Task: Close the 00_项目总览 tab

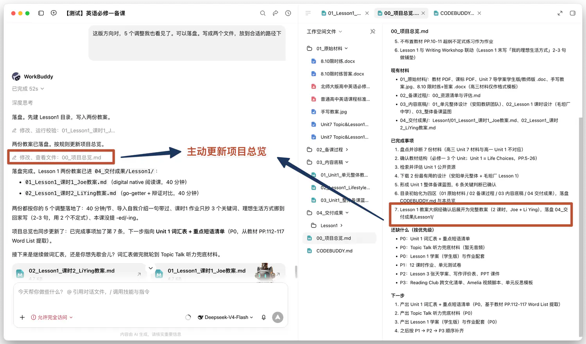Action: (x=423, y=13)
